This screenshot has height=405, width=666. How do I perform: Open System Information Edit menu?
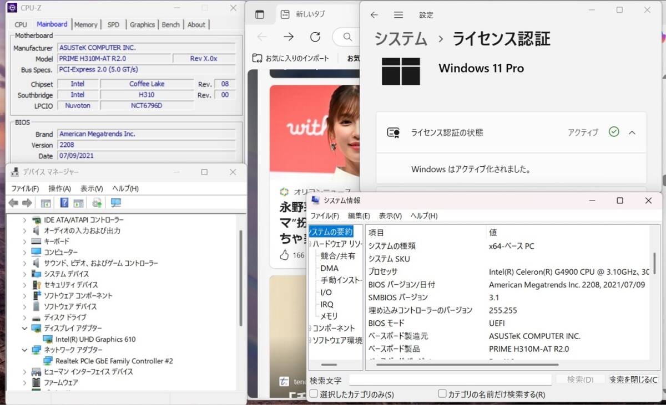(359, 216)
